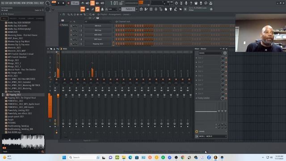Select the 808 Clap channel button
286x161 pixels.
pos(98,30)
